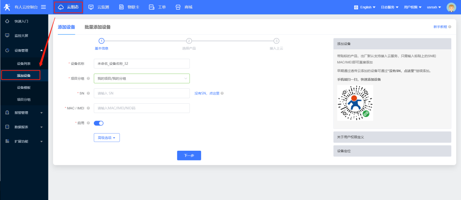Click the SN input field
Viewport: 461px width, 200px height.
141,93
